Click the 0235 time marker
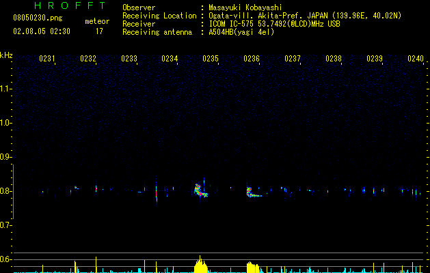Screen dimensions: 430x273 click(211, 59)
